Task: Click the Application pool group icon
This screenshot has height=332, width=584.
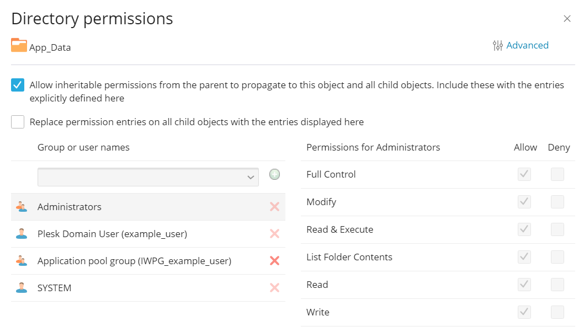Action: [23, 260]
